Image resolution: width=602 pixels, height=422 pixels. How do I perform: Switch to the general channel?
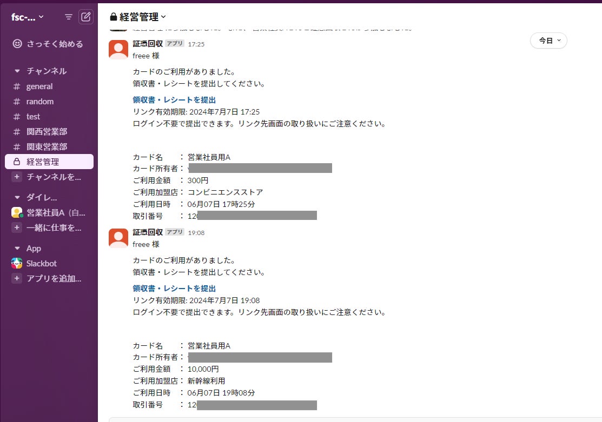[39, 86]
